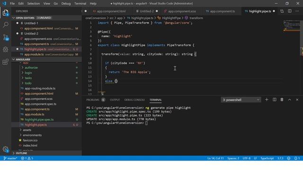Change encoding via UTF-8 status item
The width and height of the screenshot is (303, 170).
click(246, 158)
